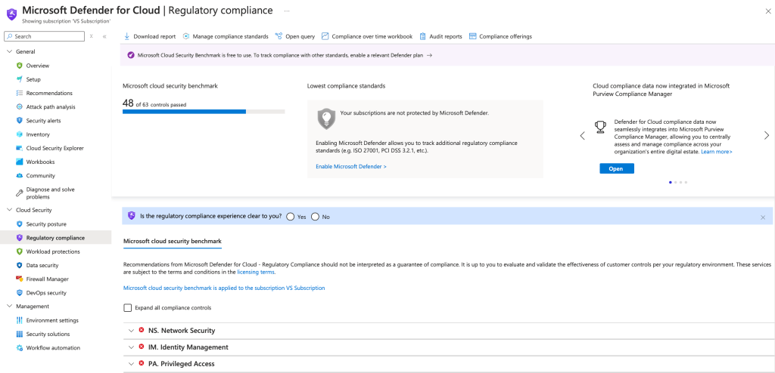Screen dimensions: 775x373
Task: Open Attack path analysis in sidebar
Action: tap(51, 107)
